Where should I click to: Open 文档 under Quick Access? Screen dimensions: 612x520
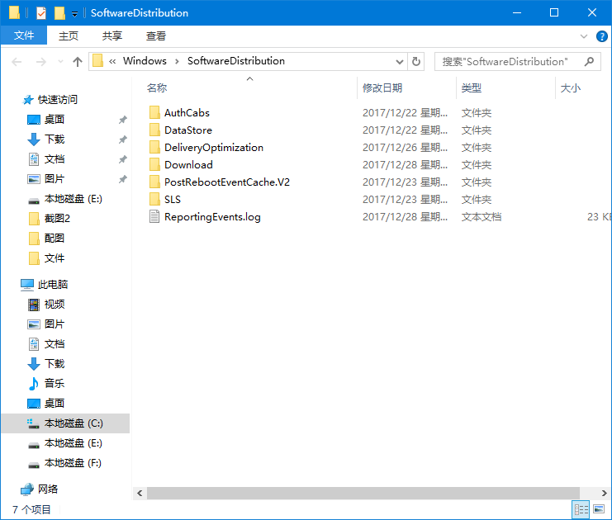[55, 159]
